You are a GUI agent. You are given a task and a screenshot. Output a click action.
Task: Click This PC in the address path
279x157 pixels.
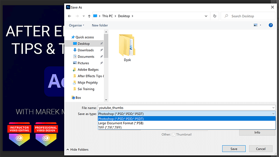point(107,16)
